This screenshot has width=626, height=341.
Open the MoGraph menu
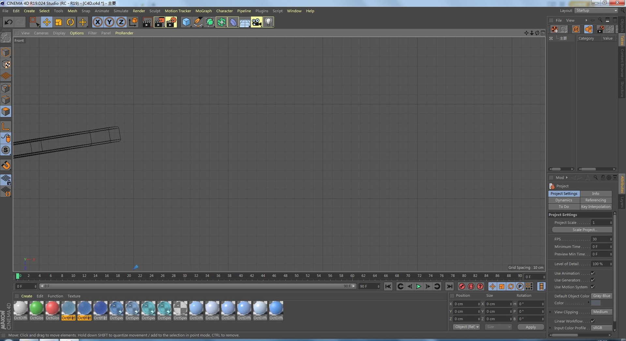click(203, 11)
